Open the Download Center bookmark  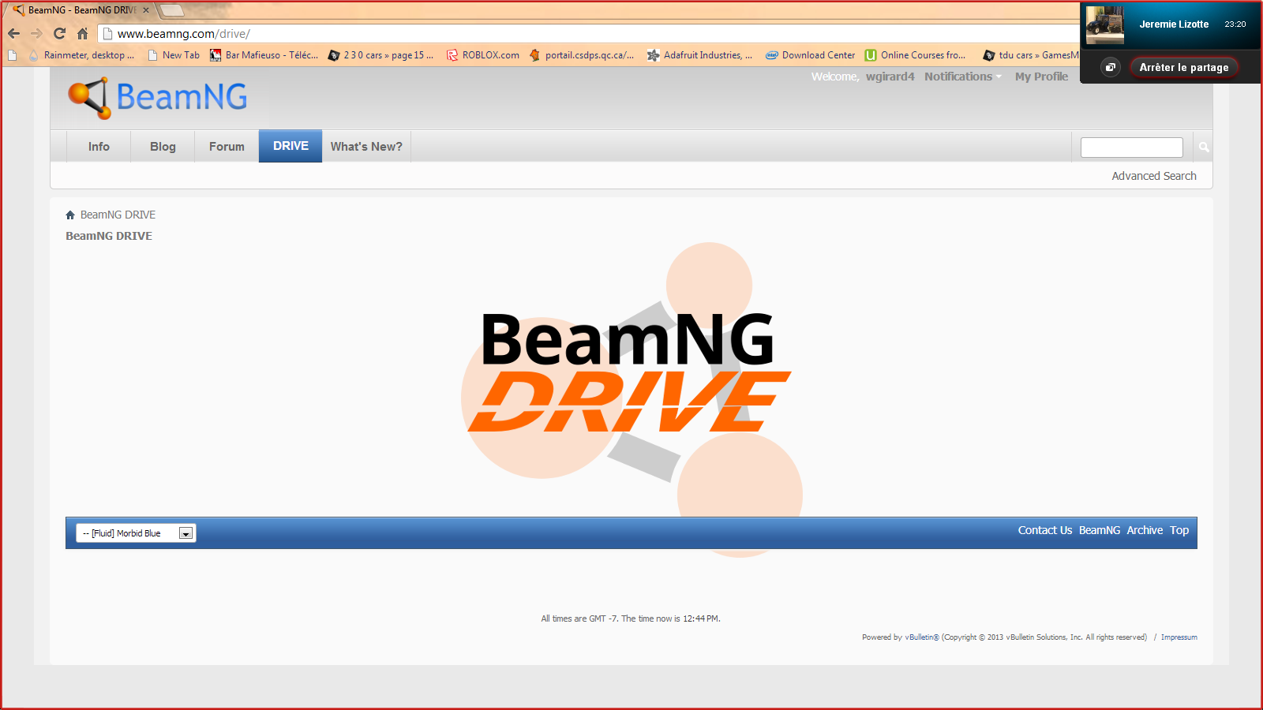(811, 55)
